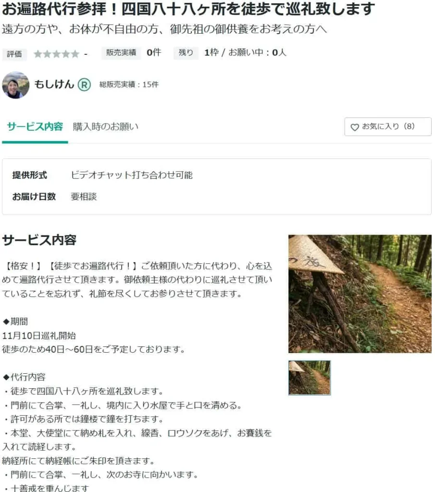Click the green R badge beside もしけん

point(84,85)
